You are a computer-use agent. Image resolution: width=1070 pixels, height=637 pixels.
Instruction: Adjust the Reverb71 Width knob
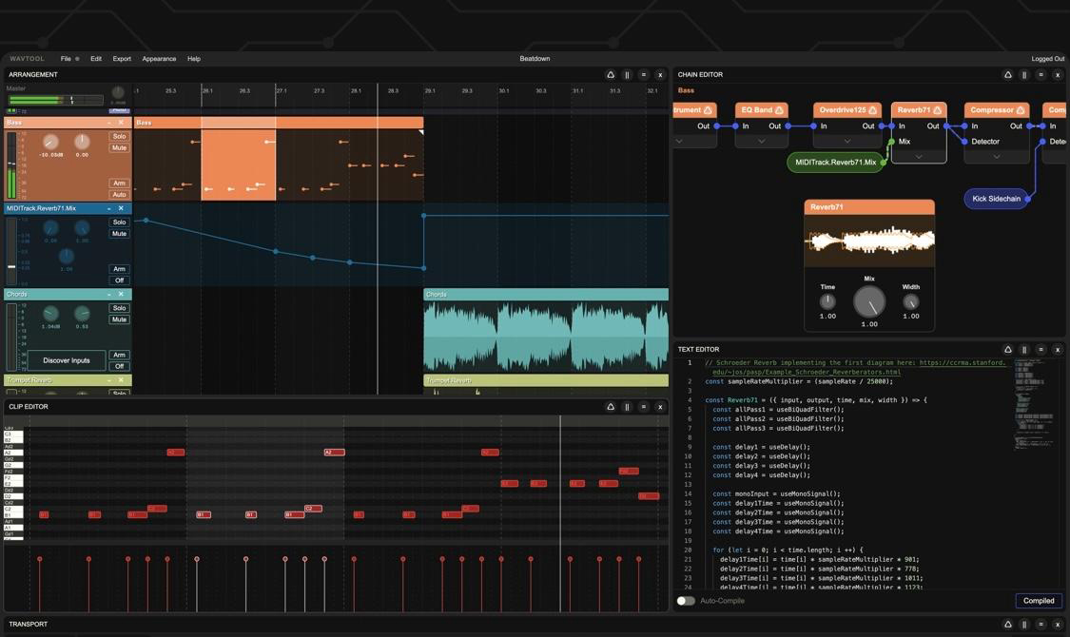(x=911, y=300)
